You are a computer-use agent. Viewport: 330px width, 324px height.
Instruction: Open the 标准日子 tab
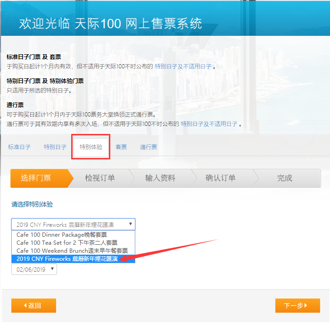19,147
